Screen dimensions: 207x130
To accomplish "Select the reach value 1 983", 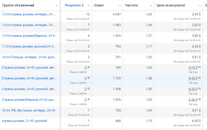I will (117, 25).
